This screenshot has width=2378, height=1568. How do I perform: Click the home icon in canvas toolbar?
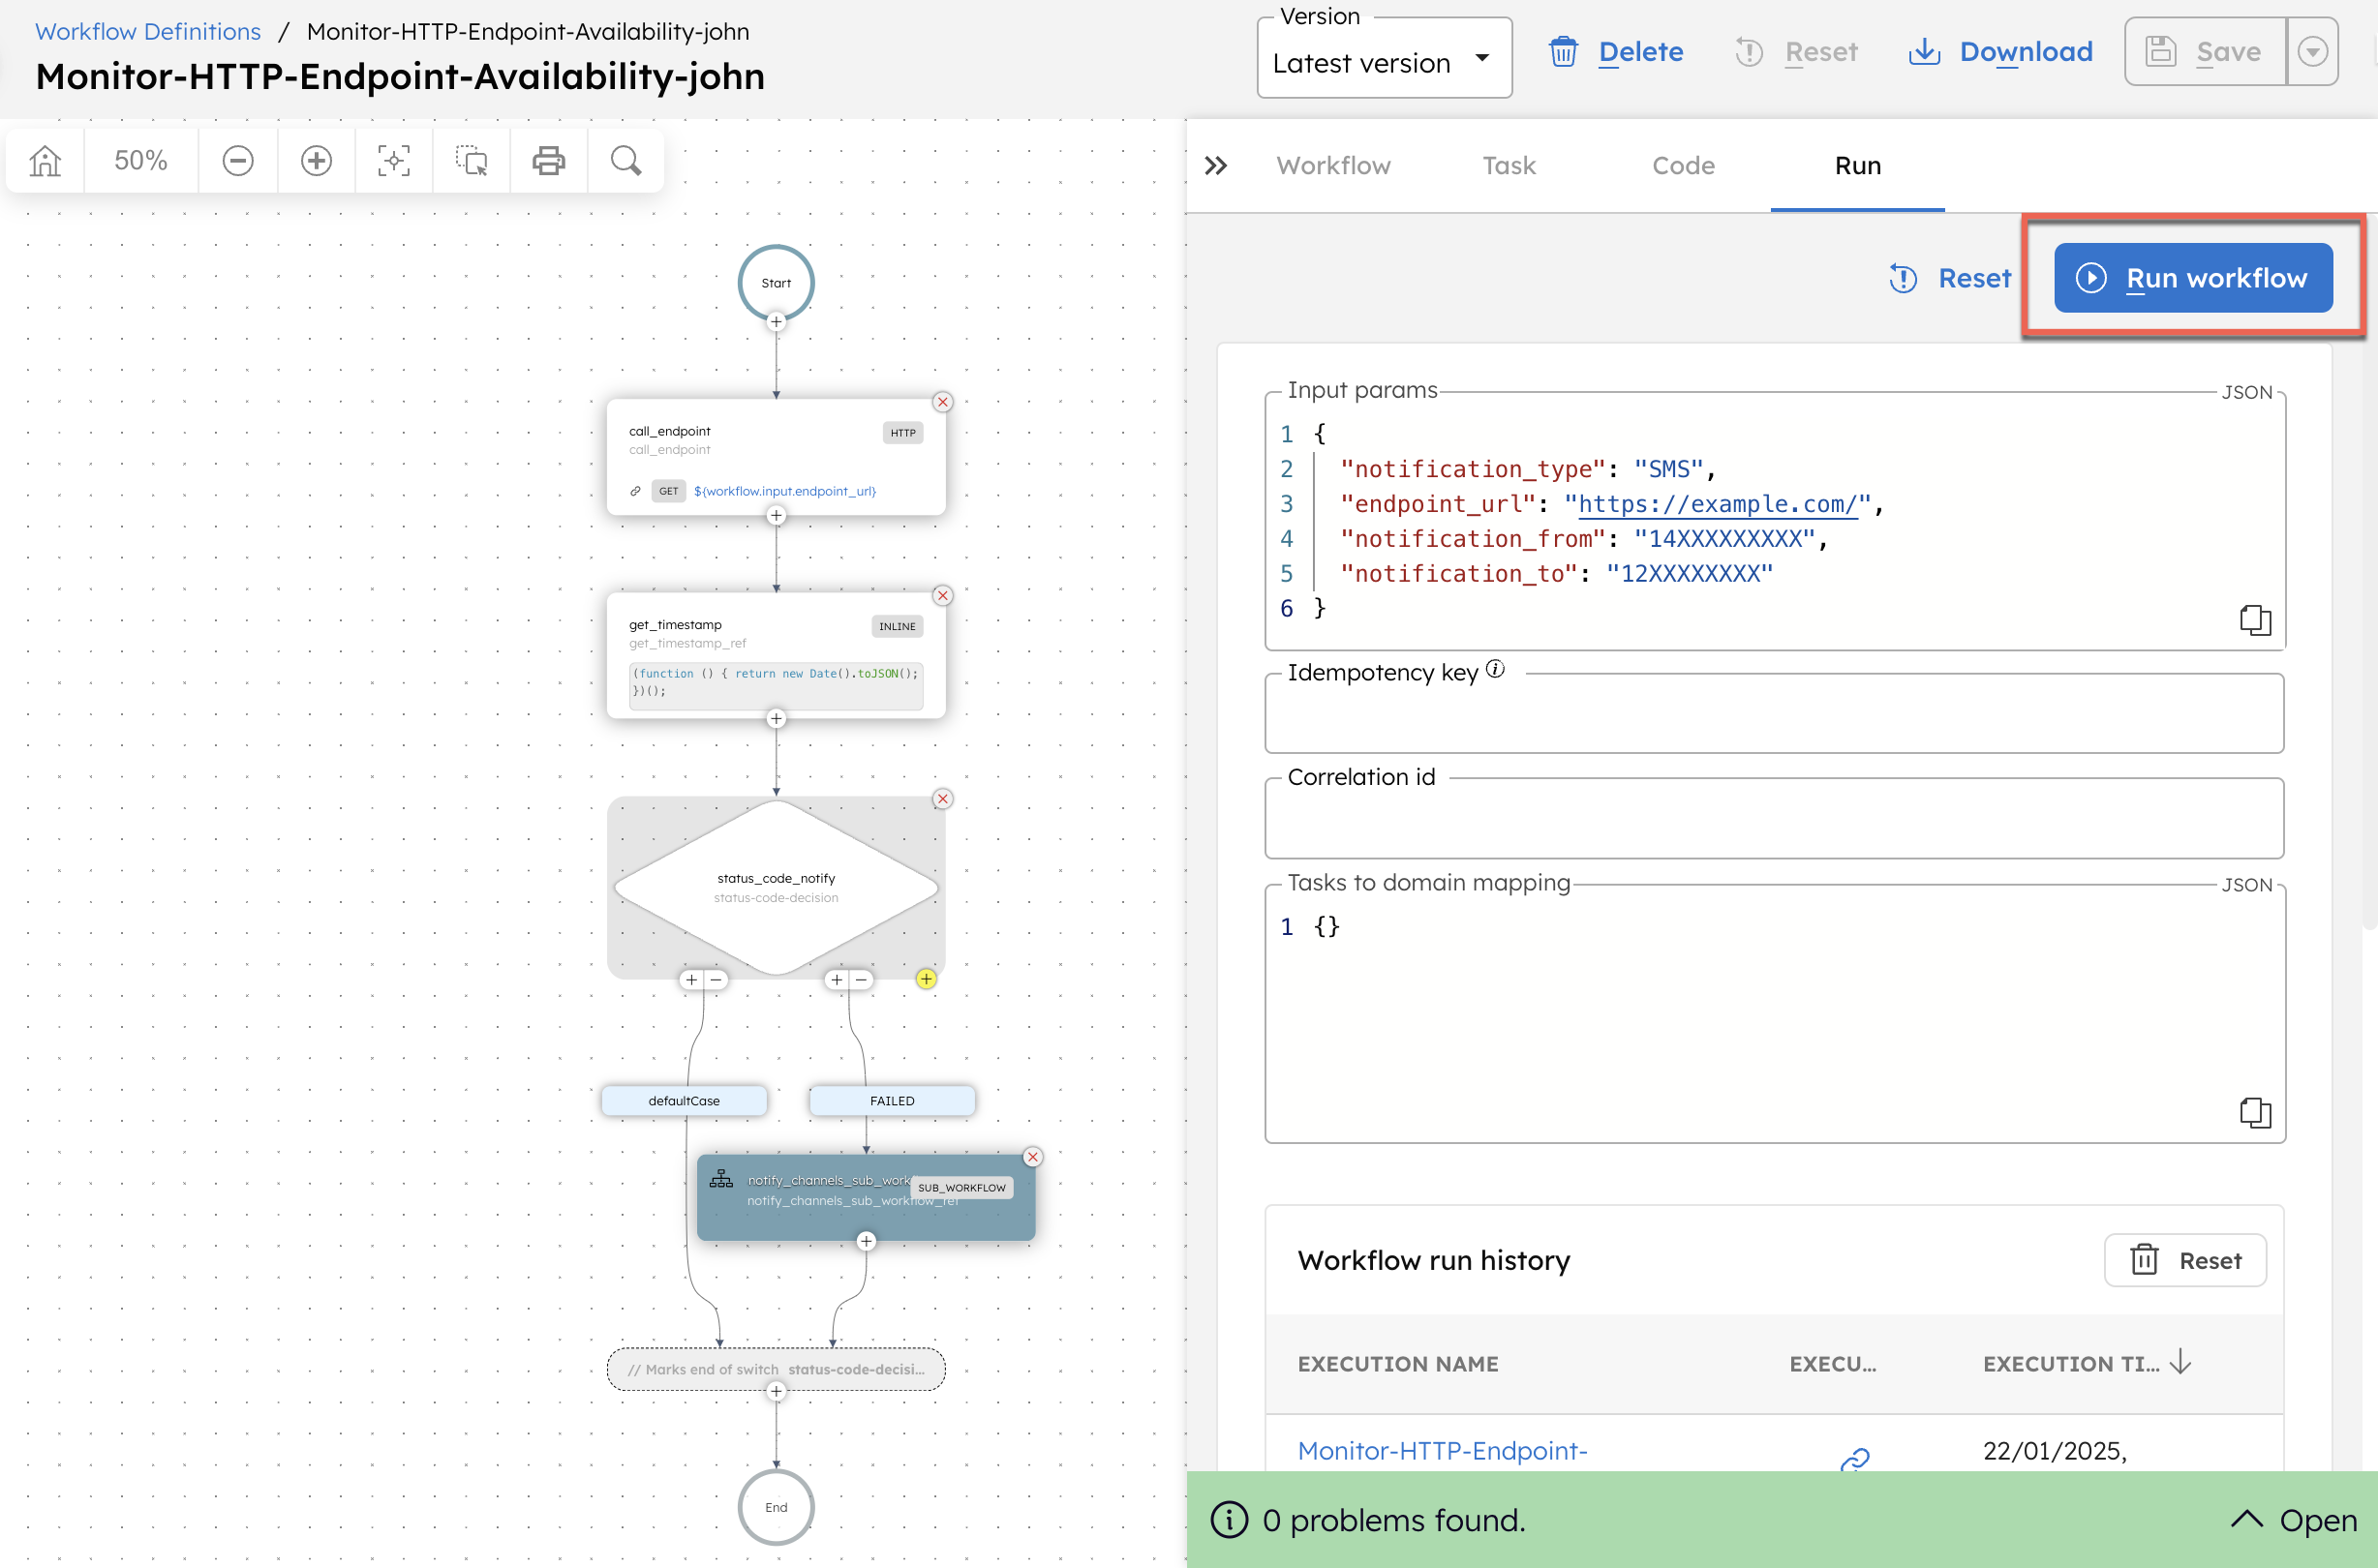[x=45, y=160]
